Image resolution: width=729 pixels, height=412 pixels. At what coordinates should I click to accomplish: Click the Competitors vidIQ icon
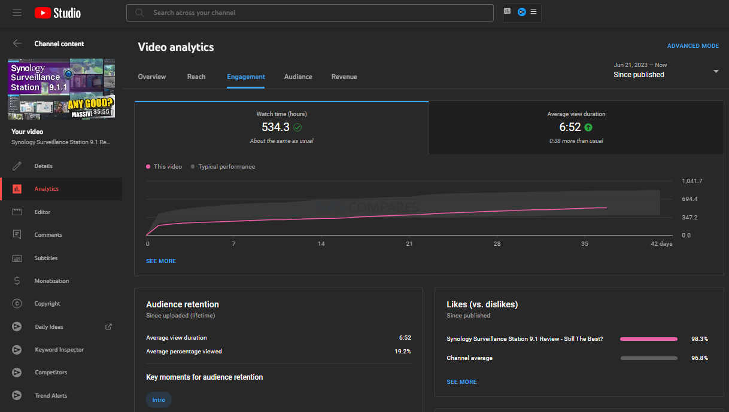[x=17, y=373]
